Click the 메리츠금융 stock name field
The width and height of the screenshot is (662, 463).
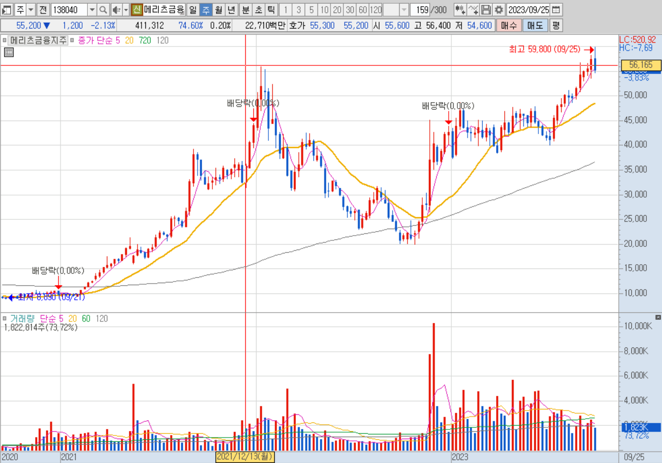point(164,10)
